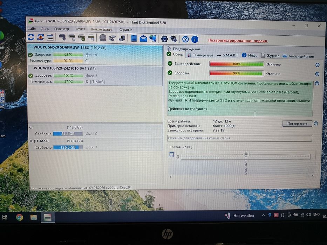Click the blue question mark help toolbar icon
This screenshot has height=245, width=327.
[x=185, y=39]
